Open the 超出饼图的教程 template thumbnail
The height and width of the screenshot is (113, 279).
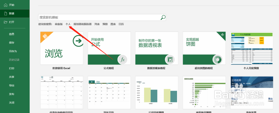(204, 48)
